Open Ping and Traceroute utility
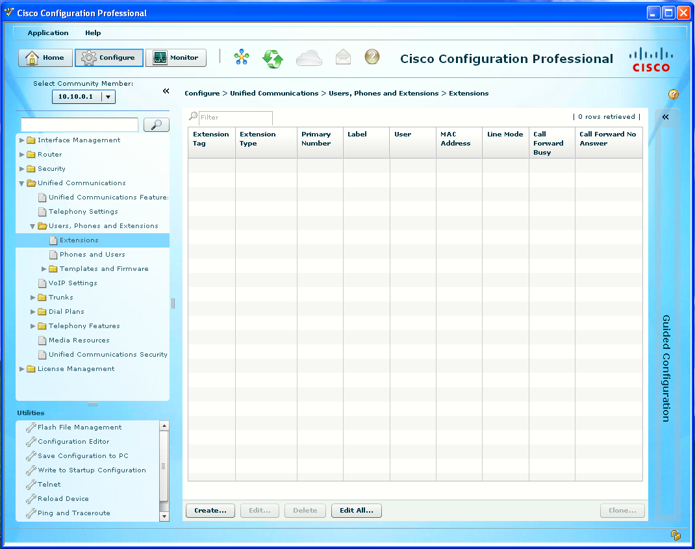Image resolution: width=695 pixels, height=549 pixels. tap(73, 513)
